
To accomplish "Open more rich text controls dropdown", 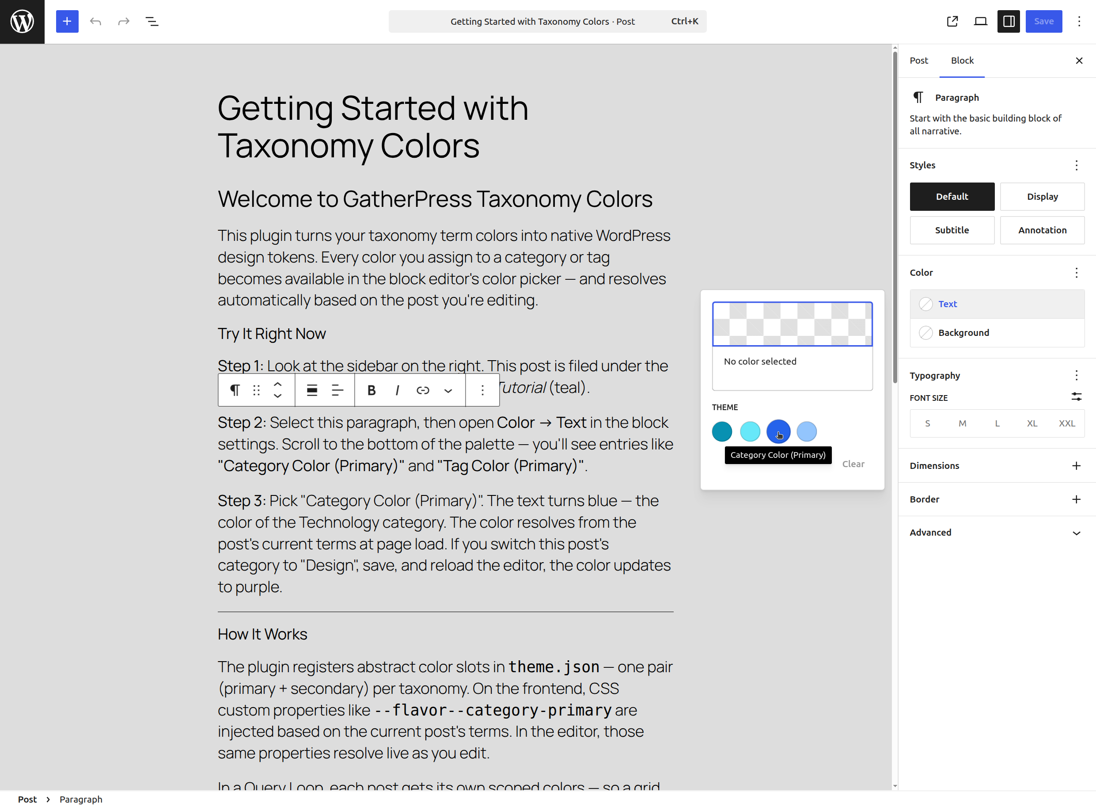I will click(x=448, y=390).
